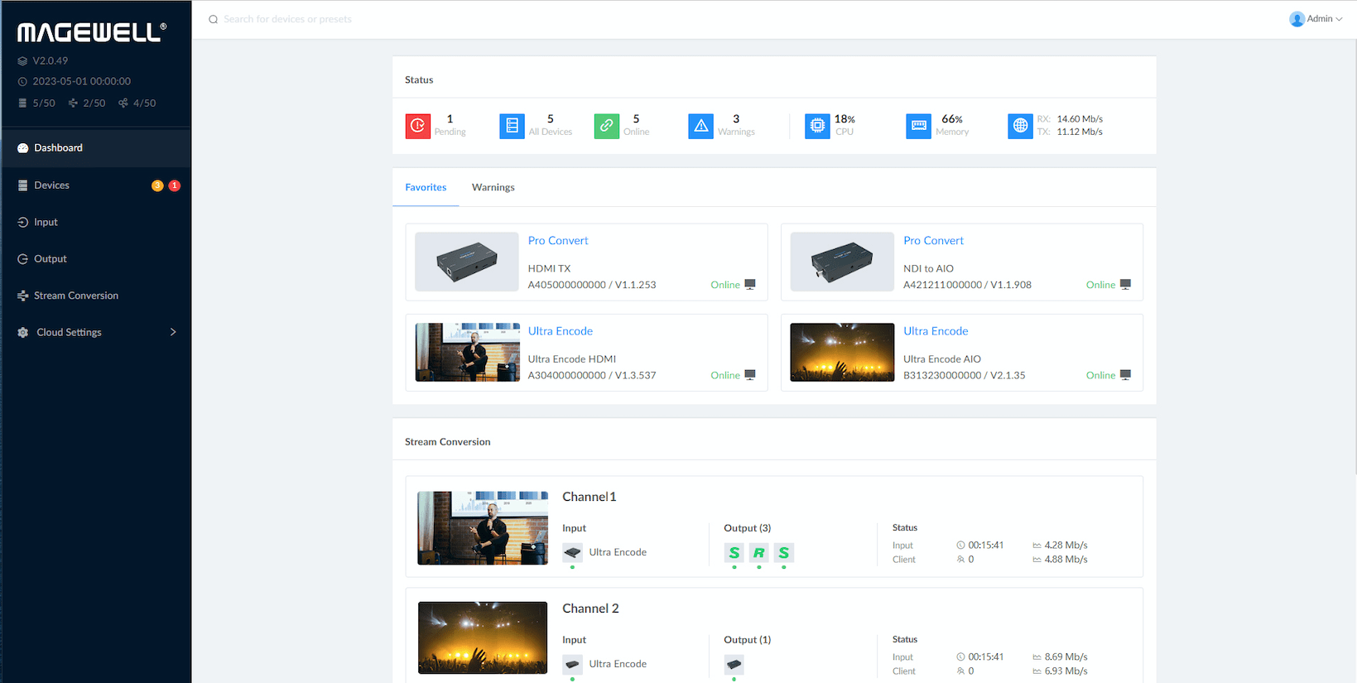Click the V2.0.49 version label
Viewport: 1357px width, 683px height.
50,60
